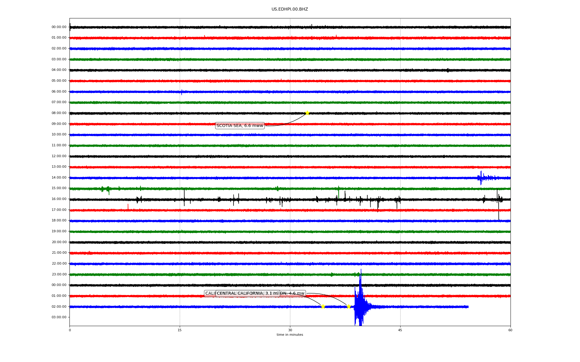Click the 22:00:00 time label

point(59,264)
